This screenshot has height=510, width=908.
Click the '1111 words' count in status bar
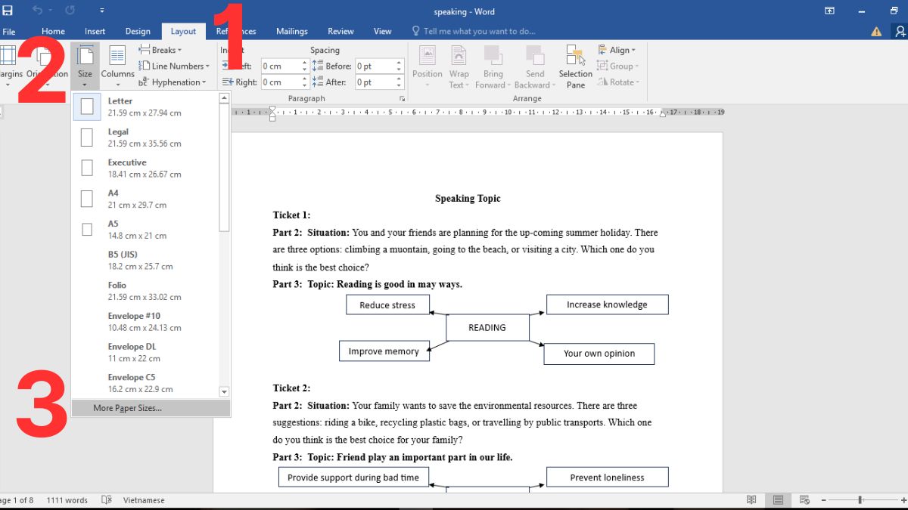tap(67, 500)
